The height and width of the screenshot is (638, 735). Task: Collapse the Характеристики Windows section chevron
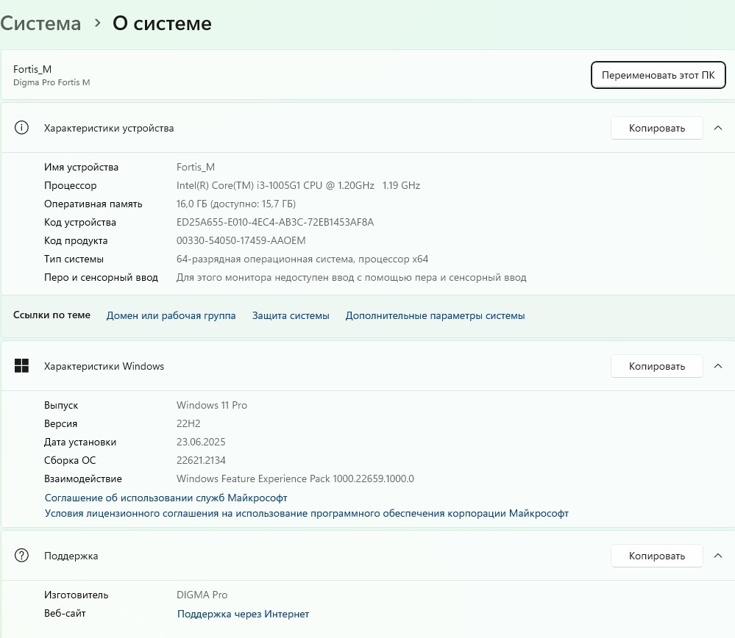click(718, 366)
